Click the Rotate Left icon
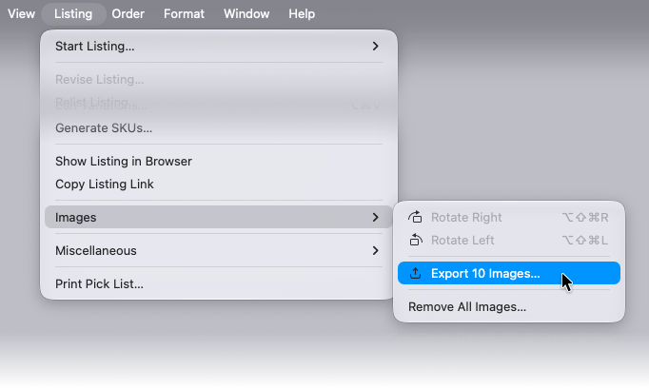 pyautogui.click(x=416, y=240)
